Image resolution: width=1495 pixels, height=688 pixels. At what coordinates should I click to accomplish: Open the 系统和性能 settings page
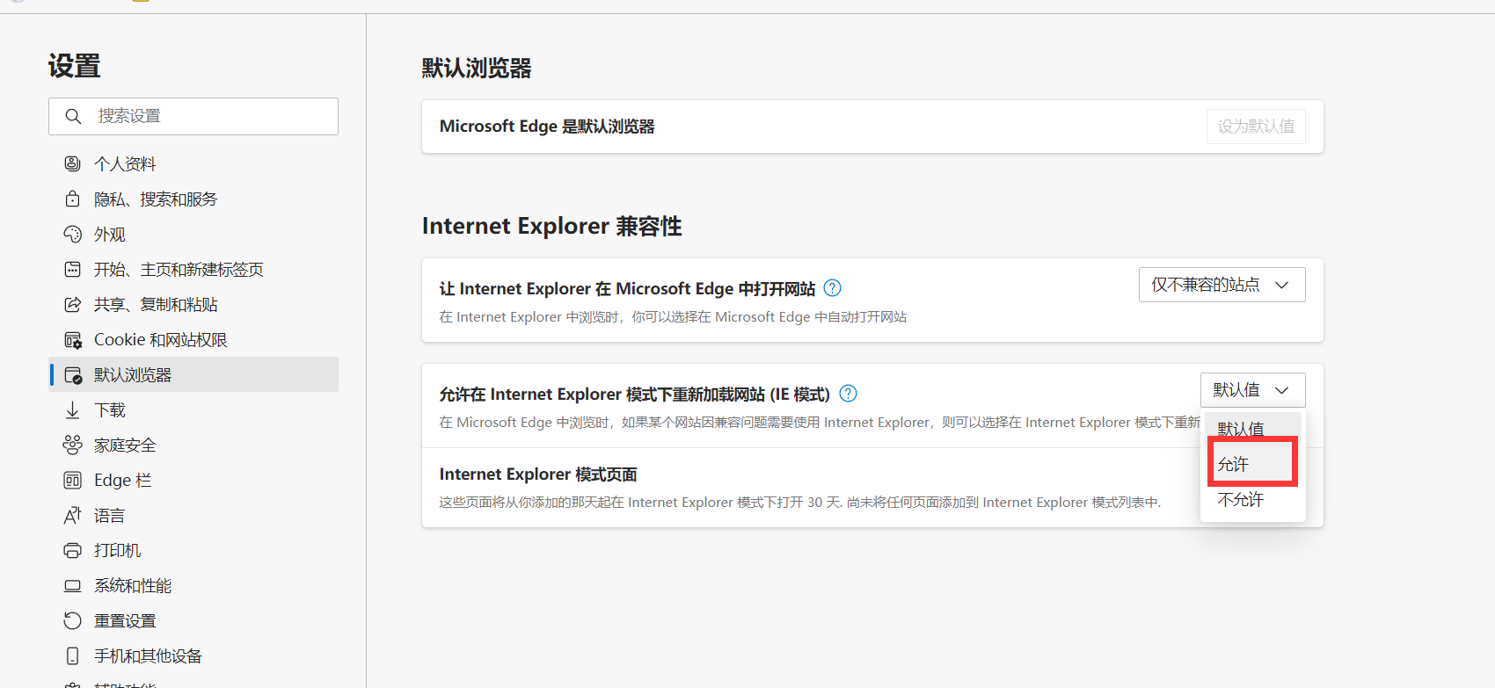click(x=133, y=586)
